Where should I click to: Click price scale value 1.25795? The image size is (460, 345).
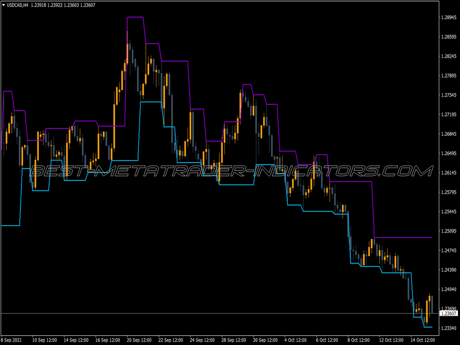(x=449, y=192)
